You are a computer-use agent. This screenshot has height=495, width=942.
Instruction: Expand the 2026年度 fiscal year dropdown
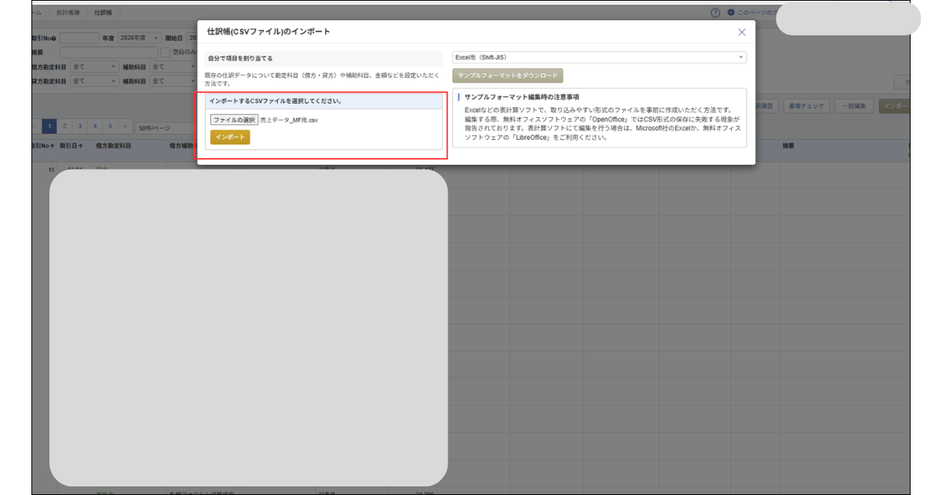click(139, 38)
